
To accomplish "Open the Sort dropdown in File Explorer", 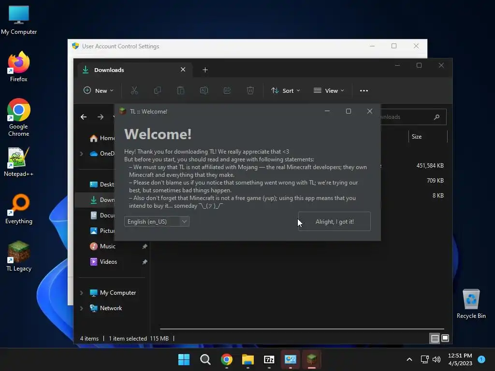I will 285,90.
